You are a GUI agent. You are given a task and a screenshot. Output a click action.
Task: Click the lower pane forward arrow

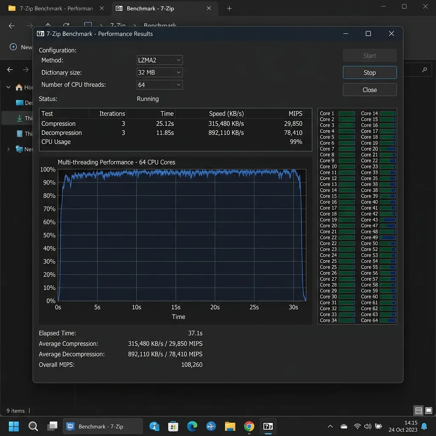[x=26, y=69]
